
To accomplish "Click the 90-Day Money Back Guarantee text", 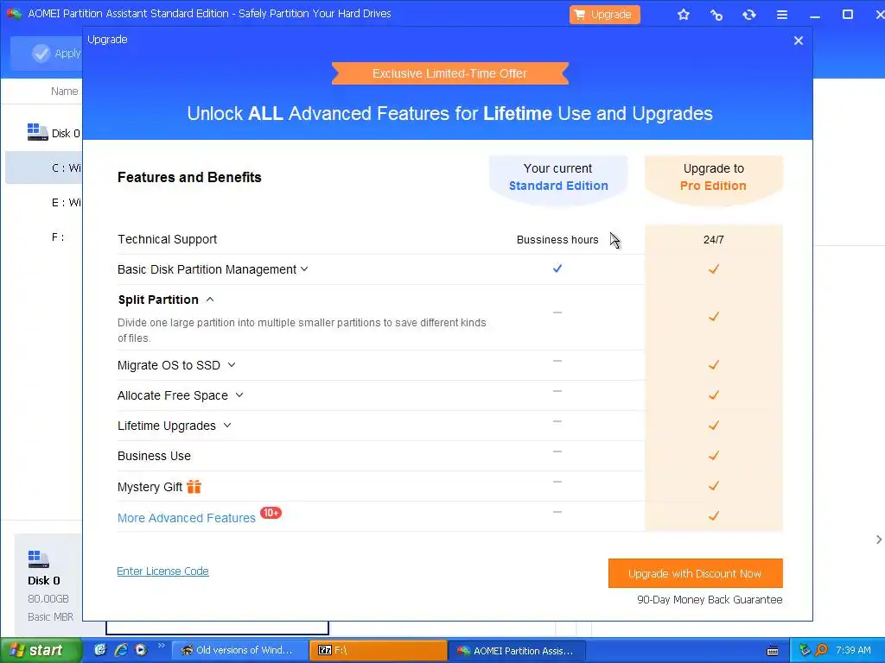I will [x=710, y=599].
